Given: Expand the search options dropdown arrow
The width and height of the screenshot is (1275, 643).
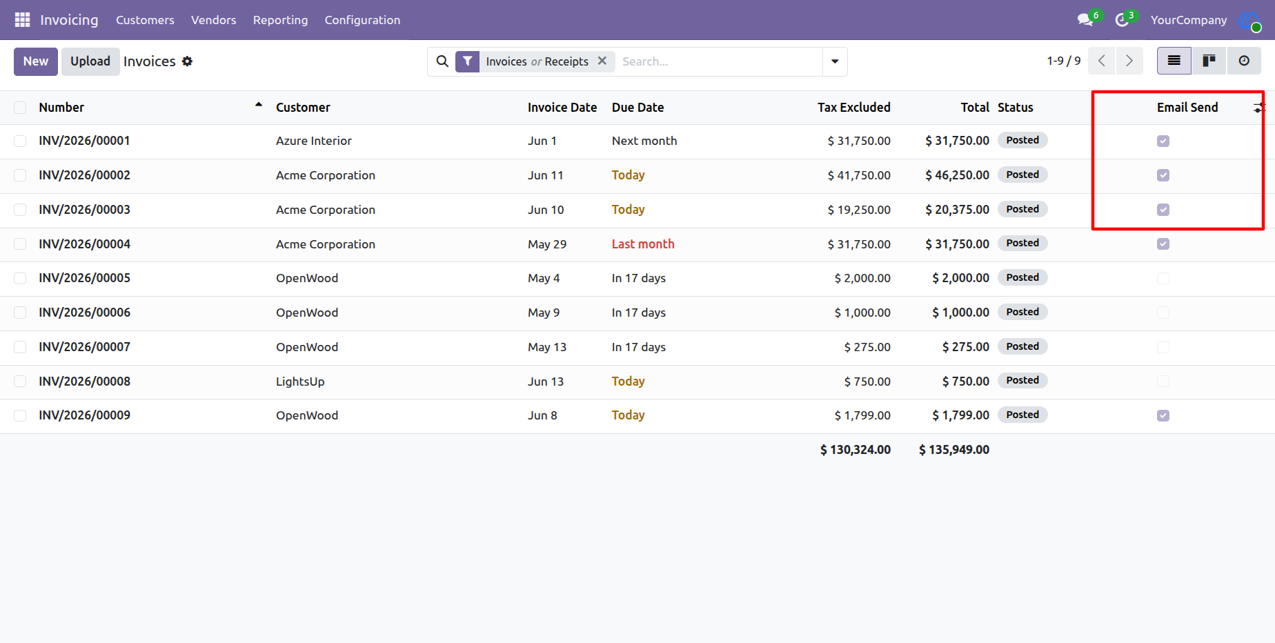Looking at the screenshot, I should [x=835, y=61].
